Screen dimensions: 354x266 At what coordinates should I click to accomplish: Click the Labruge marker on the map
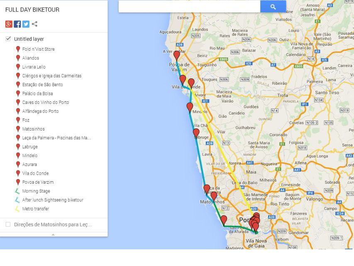click(196, 133)
